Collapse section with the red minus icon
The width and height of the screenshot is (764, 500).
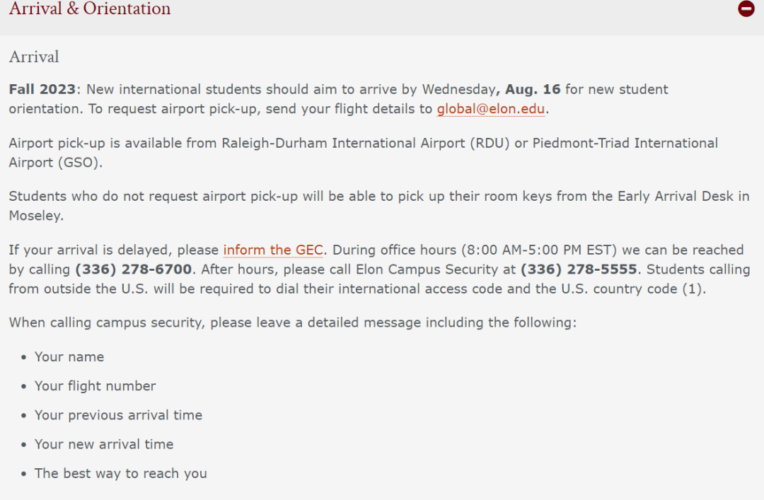click(746, 8)
